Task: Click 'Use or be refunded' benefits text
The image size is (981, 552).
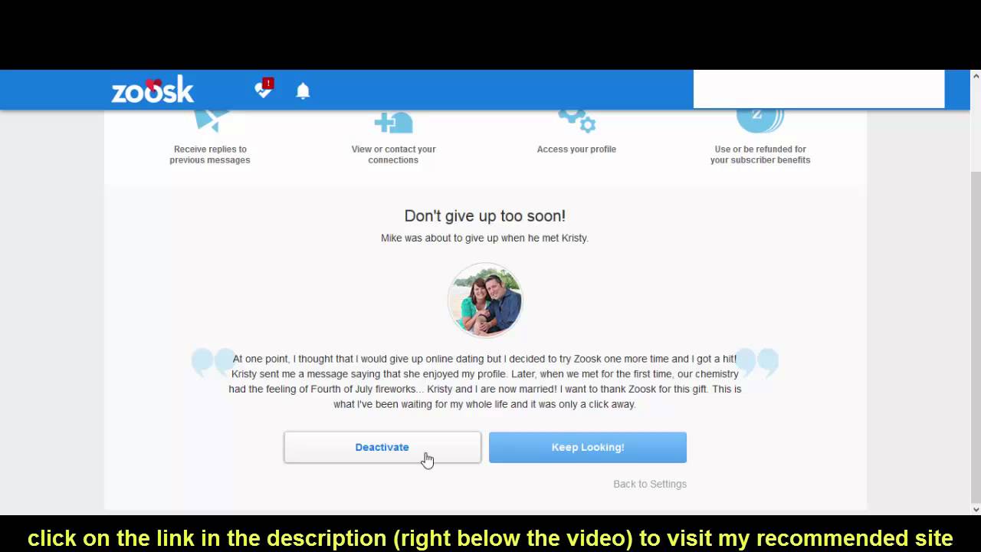Action: pos(760,155)
